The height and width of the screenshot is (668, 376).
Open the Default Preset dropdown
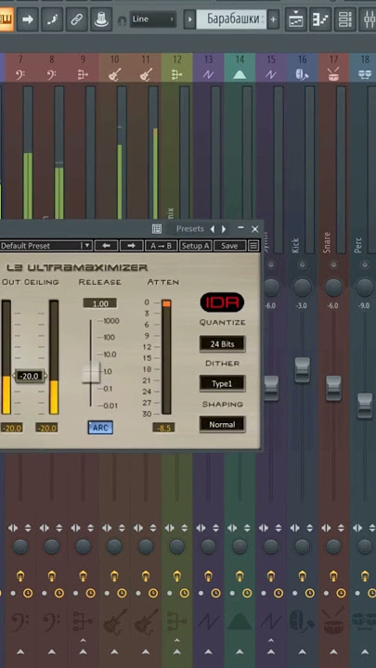tap(45, 246)
